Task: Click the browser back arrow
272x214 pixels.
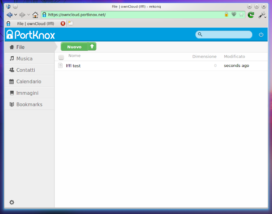Action: [x=10, y=15]
